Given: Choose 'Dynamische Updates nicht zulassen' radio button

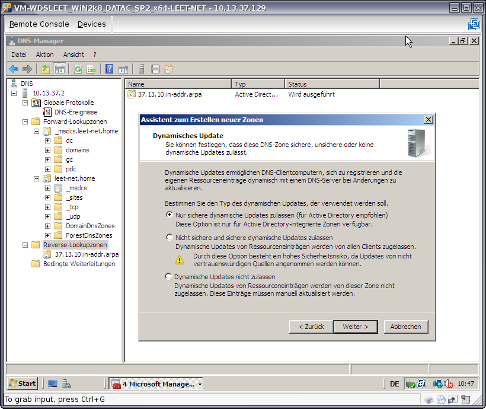Looking at the screenshot, I should (x=170, y=277).
